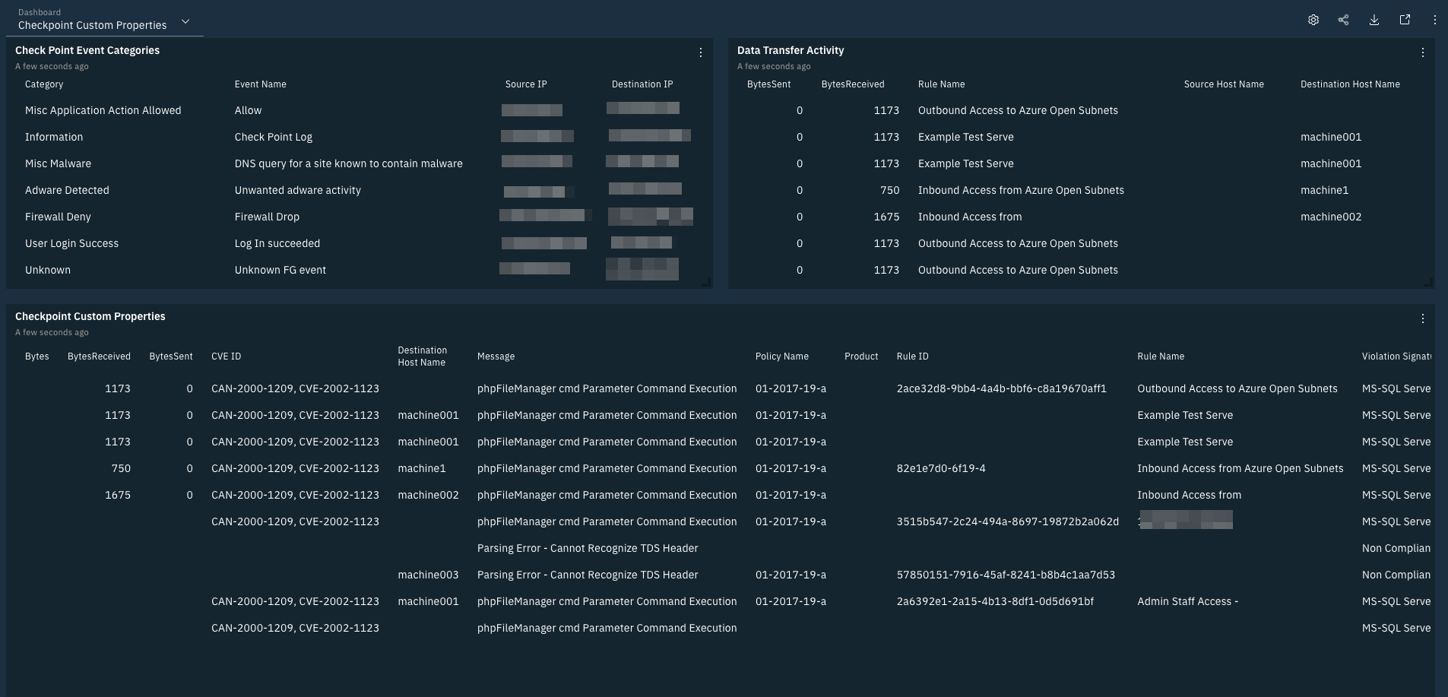The height and width of the screenshot is (697, 1448).
Task: Open Checkpoint Custom Properties widget options menu
Action: coord(1422,318)
